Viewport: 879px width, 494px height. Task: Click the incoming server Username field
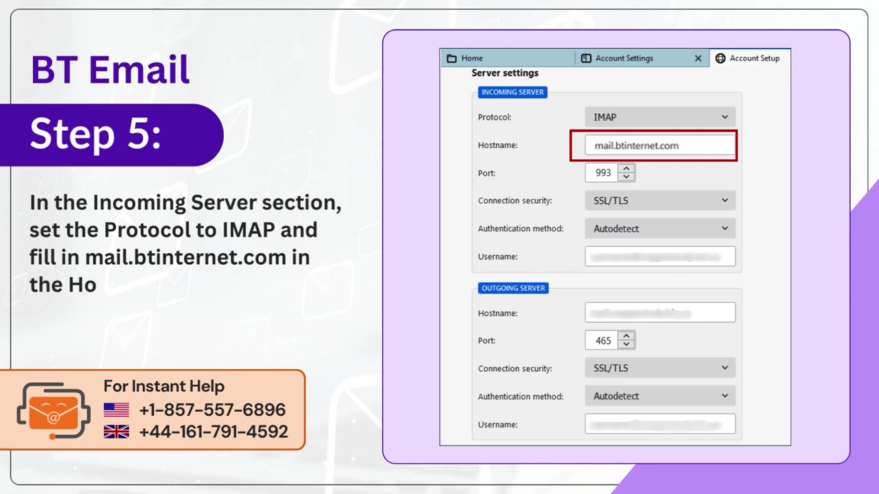(660, 257)
